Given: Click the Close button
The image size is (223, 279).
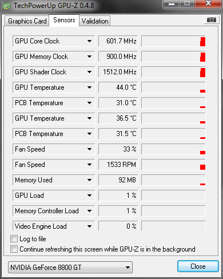Looking at the screenshot, I should (x=198, y=266).
